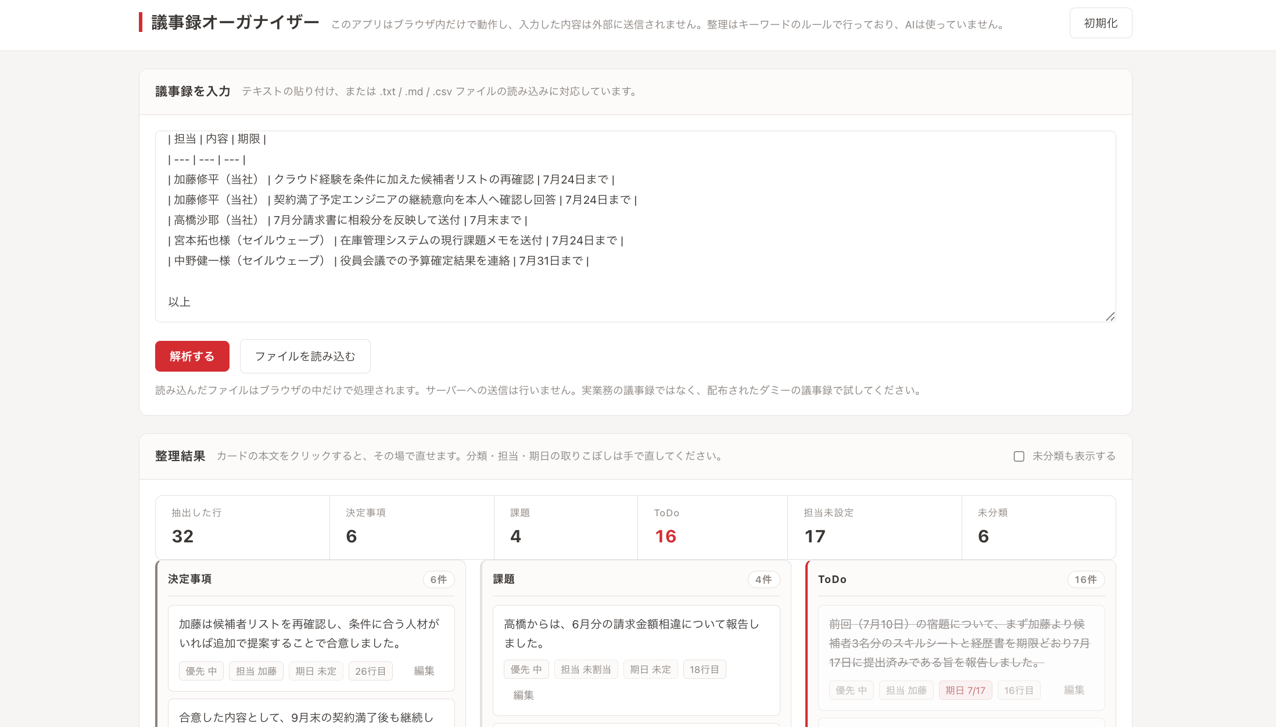Viewport: 1276px width, 727px height.
Task: Click the 優先 中 tag on 18行目 card
Action: [526, 670]
